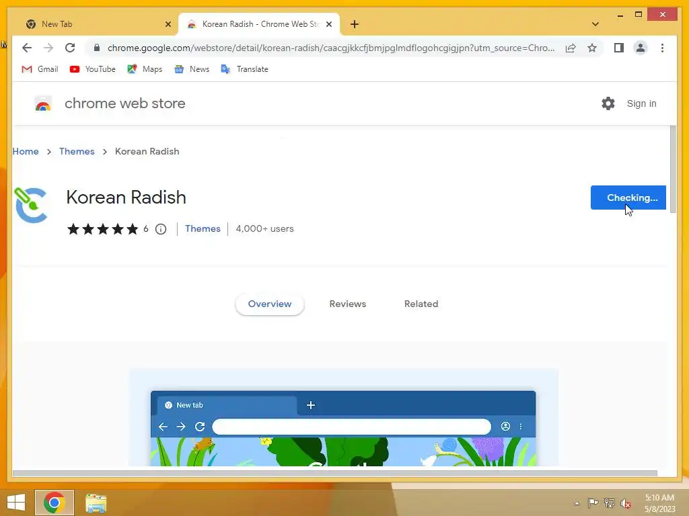Open the web store settings gear
Viewport: 689px width, 516px height.
point(608,103)
